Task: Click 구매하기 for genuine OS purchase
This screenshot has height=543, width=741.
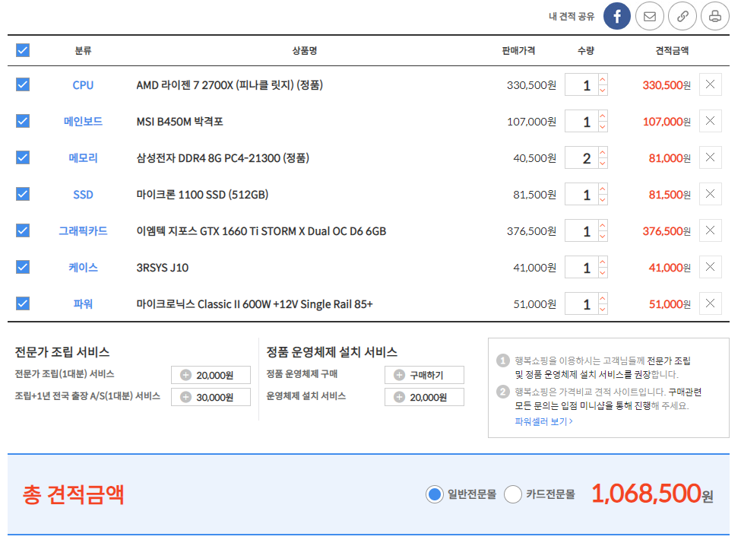Action: tap(423, 375)
